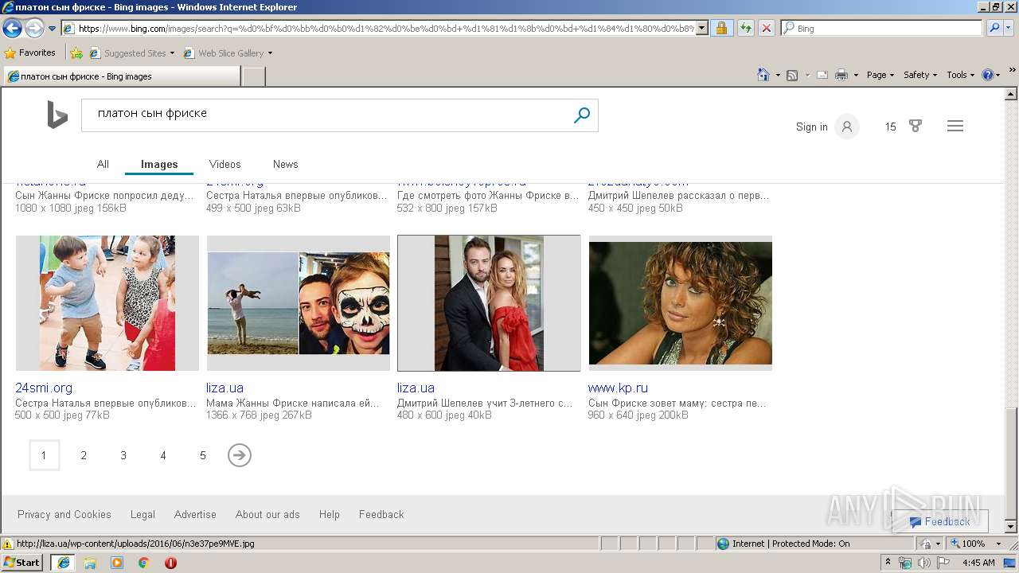
Task: Open the Favorites star button
Action: pos(29,53)
